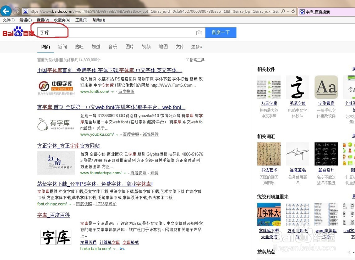355x260 pixels.
Task: Switch to the 文库 tab
Action: [180, 47]
